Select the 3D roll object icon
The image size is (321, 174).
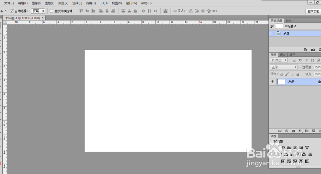click(197, 11)
